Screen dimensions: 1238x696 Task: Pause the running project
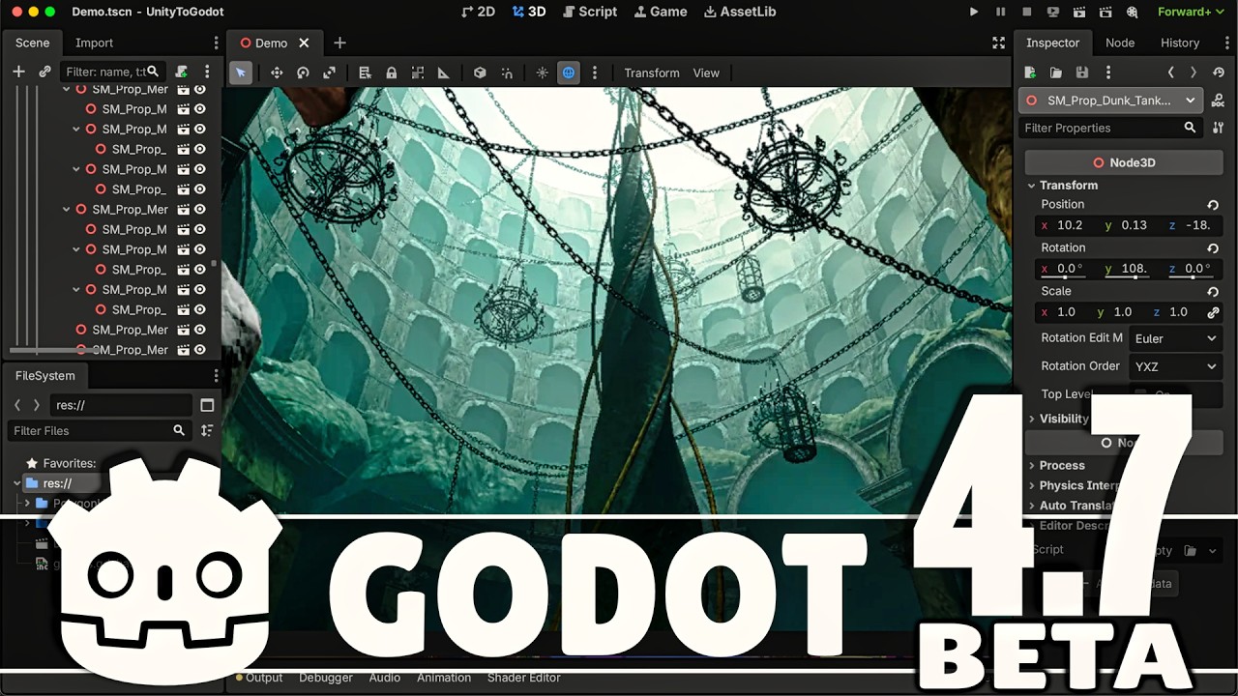tap(1000, 12)
